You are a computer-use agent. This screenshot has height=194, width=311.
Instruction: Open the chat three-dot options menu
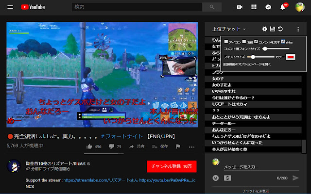(298, 29)
